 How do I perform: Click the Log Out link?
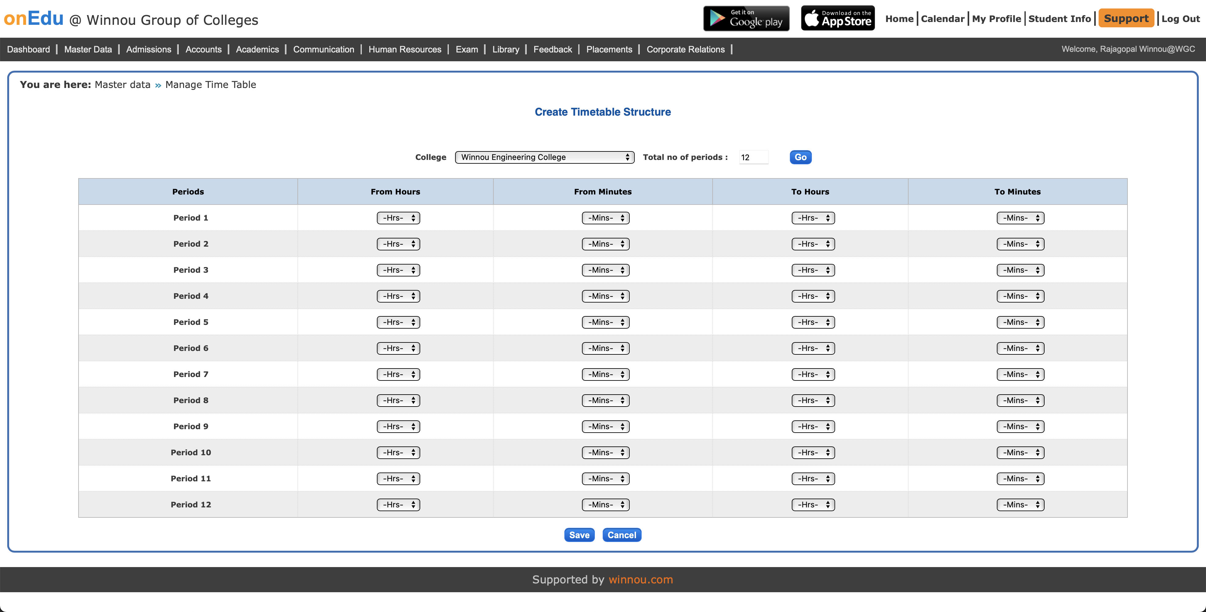(1180, 19)
